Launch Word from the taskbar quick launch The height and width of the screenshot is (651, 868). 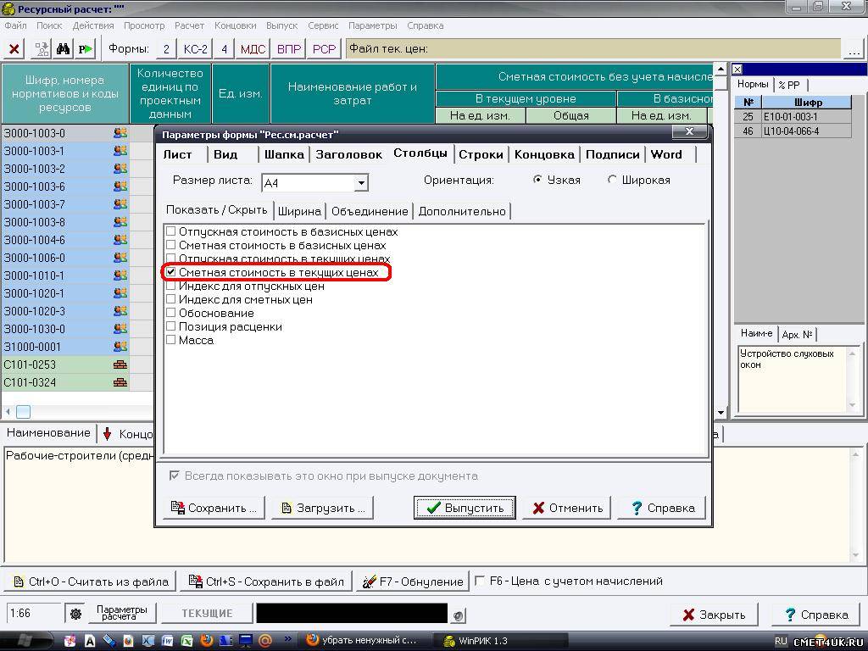167,641
